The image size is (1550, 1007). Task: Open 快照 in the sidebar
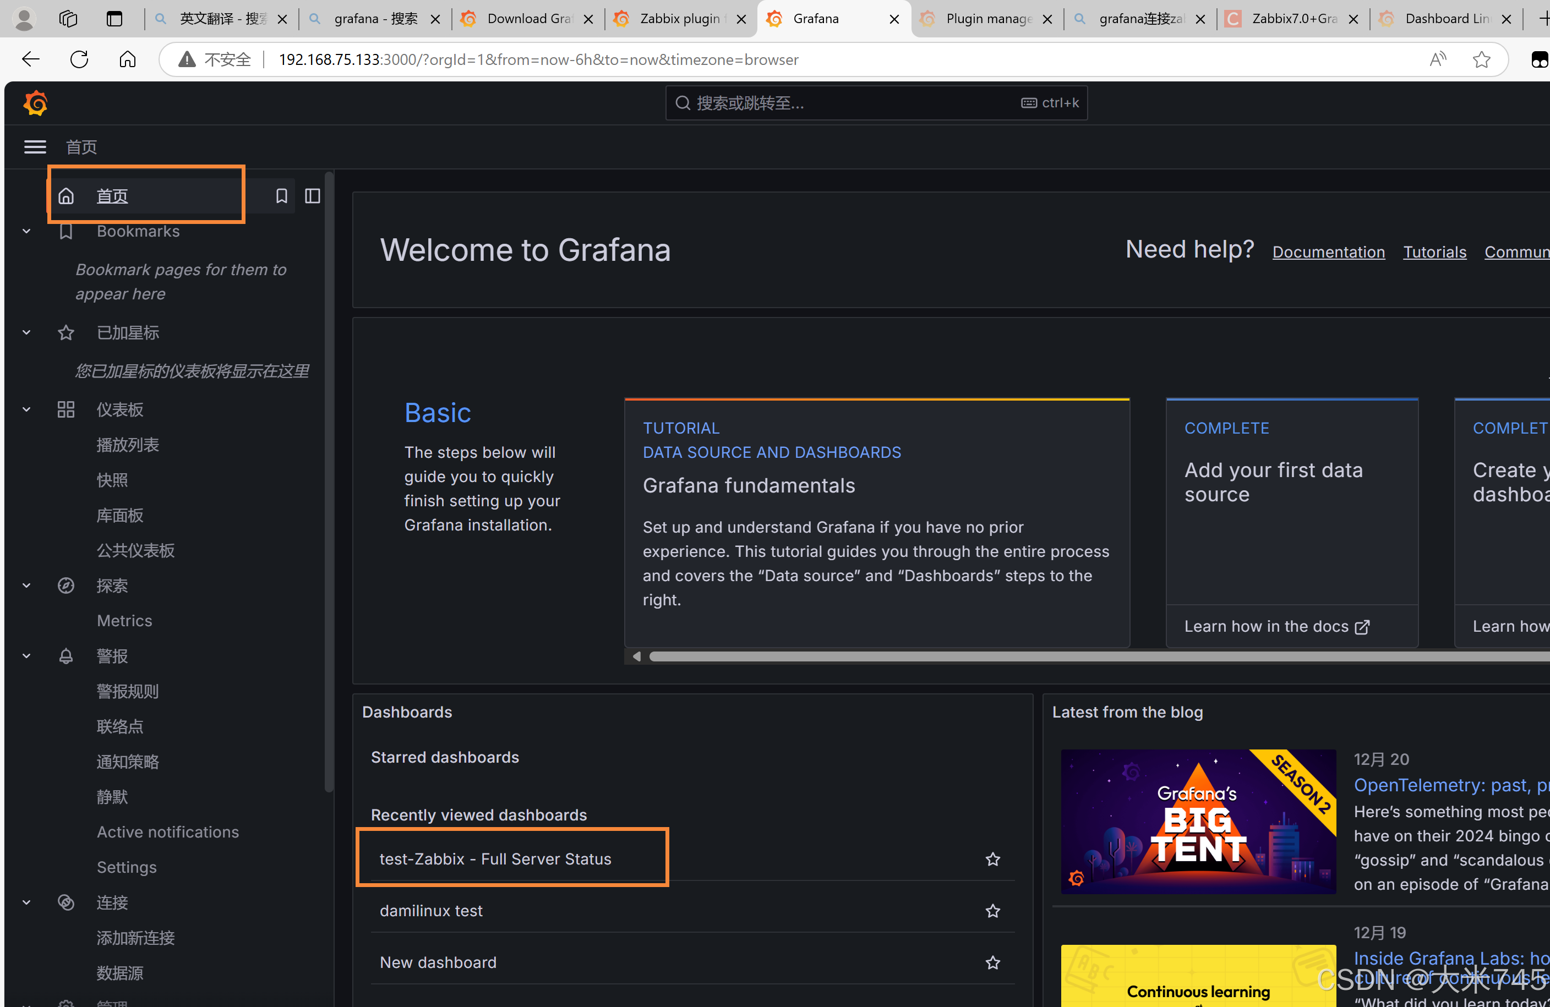[x=112, y=480]
